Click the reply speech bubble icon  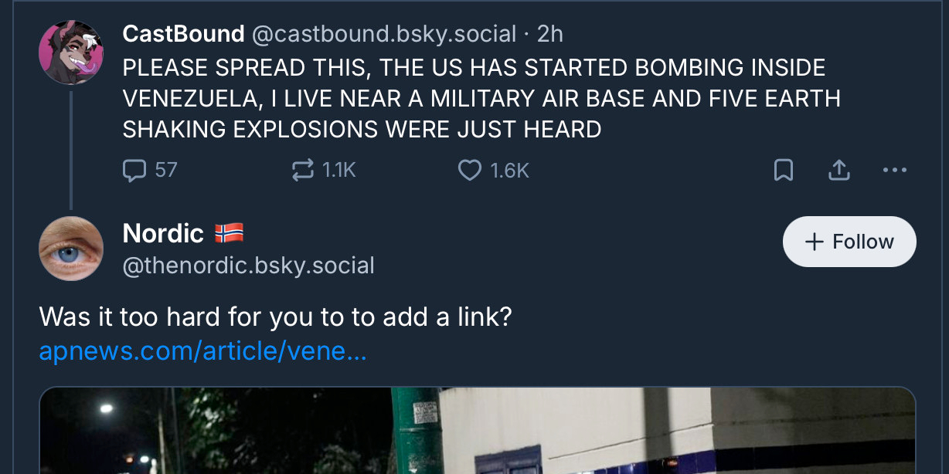click(134, 170)
